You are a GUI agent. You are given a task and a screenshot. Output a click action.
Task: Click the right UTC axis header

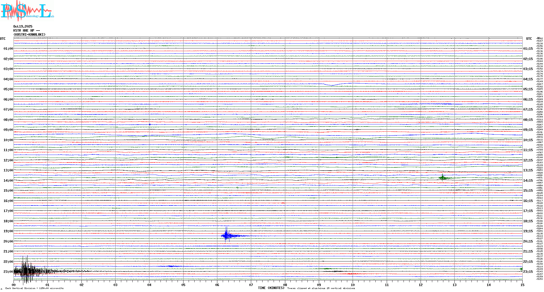coord(529,39)
